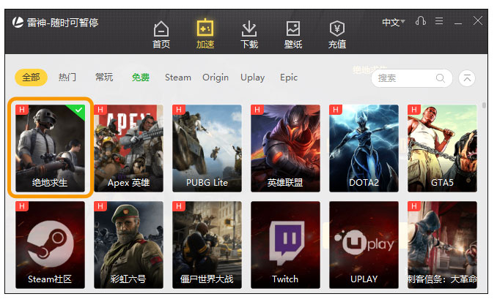Open the 首页 home icon
Image resolution: width=497 pixels, height=302 pixels.
coord(161,34)
